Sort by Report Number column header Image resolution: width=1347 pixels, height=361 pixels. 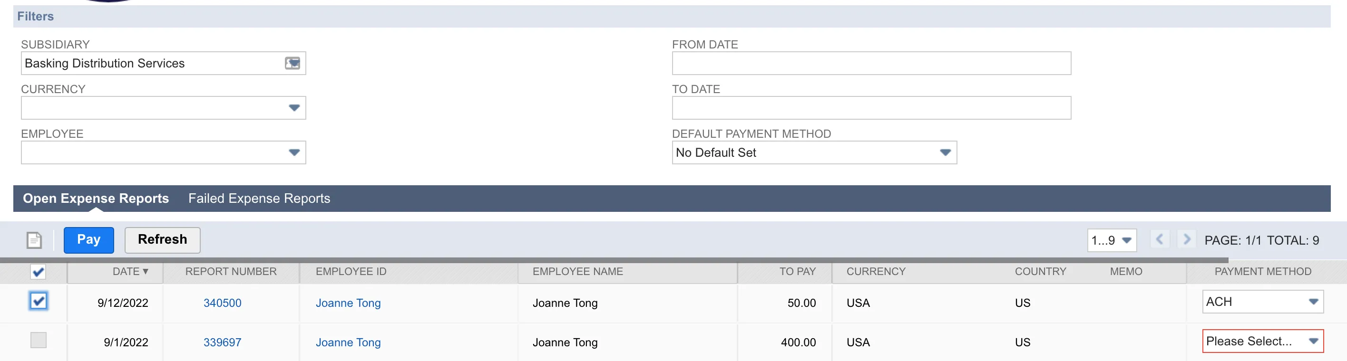[x=231, y=272]
